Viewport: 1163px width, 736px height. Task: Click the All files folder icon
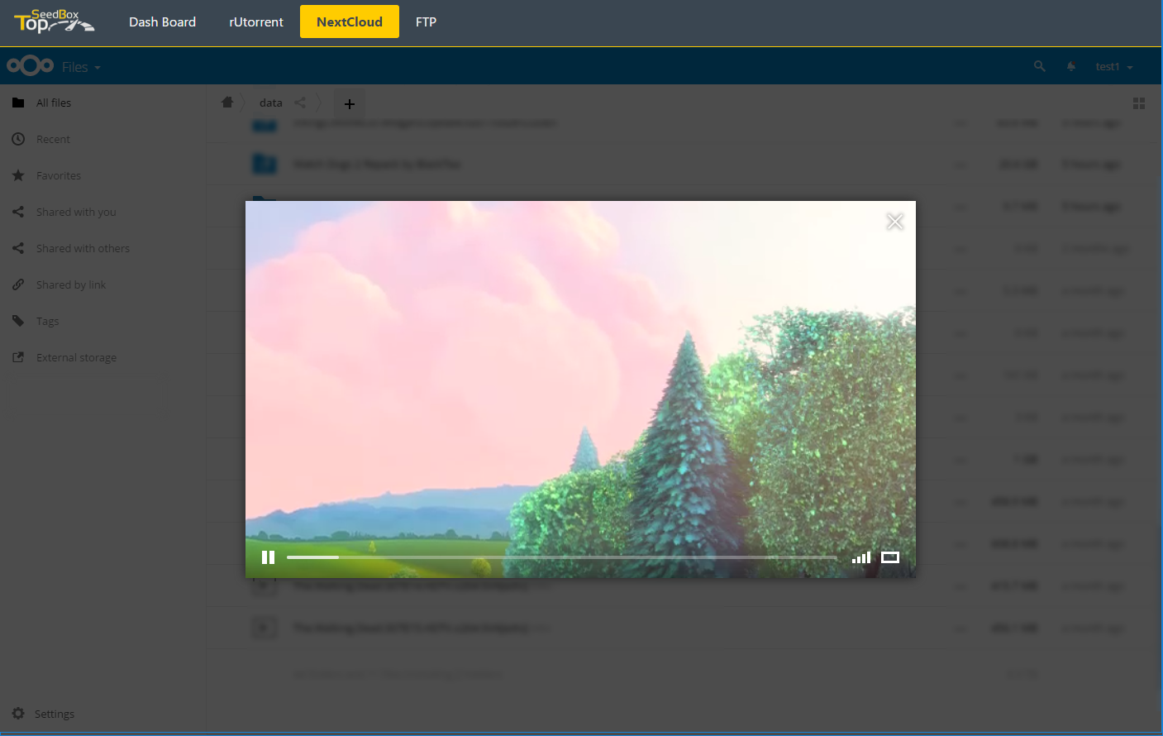click(18, 103)
